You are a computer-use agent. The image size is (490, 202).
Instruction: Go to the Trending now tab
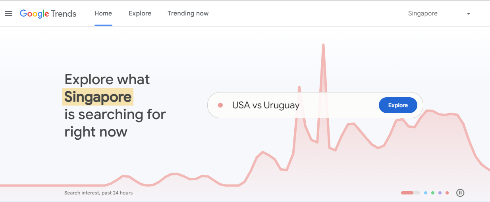(x=188, y=13)
